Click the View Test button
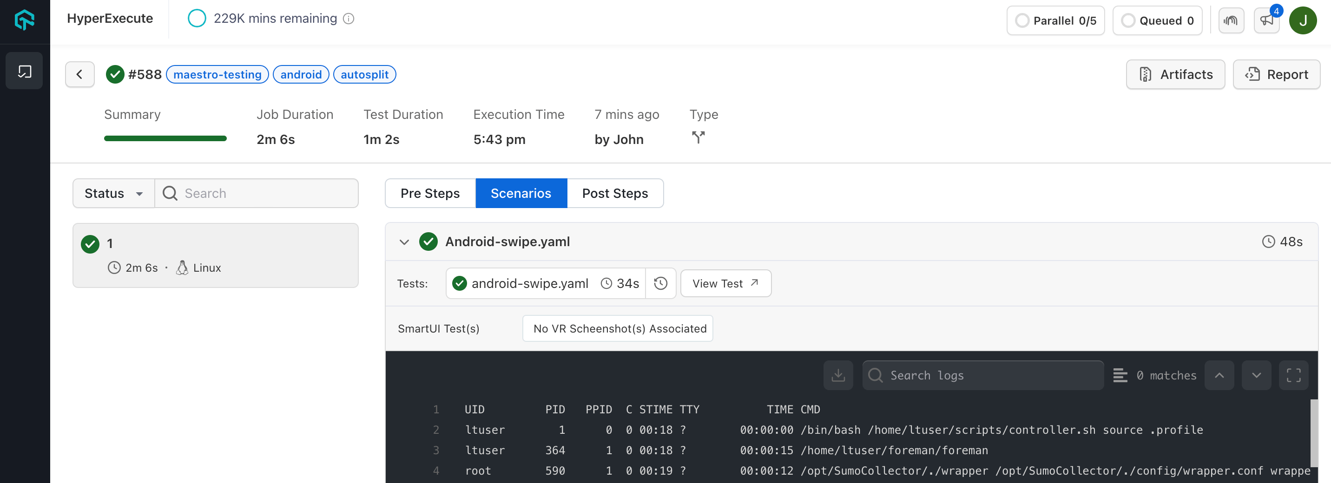The width and height of the screenshot is (1331, 483). coord(725,283)
